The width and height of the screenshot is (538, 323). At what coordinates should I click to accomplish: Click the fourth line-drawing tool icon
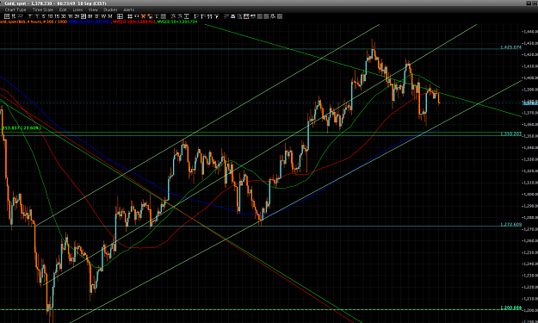(217, 16)
